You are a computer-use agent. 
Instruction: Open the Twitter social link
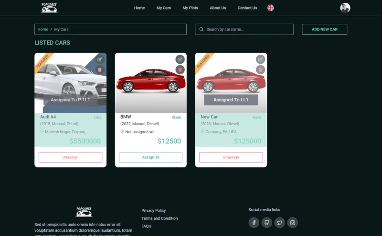coord(279,222)
